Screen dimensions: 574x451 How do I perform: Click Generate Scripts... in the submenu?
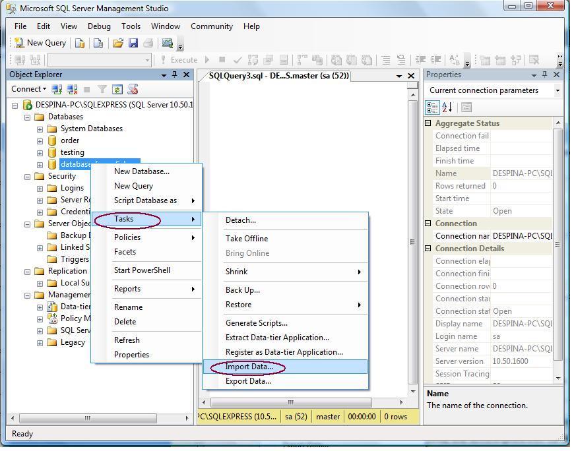(285, 323)
